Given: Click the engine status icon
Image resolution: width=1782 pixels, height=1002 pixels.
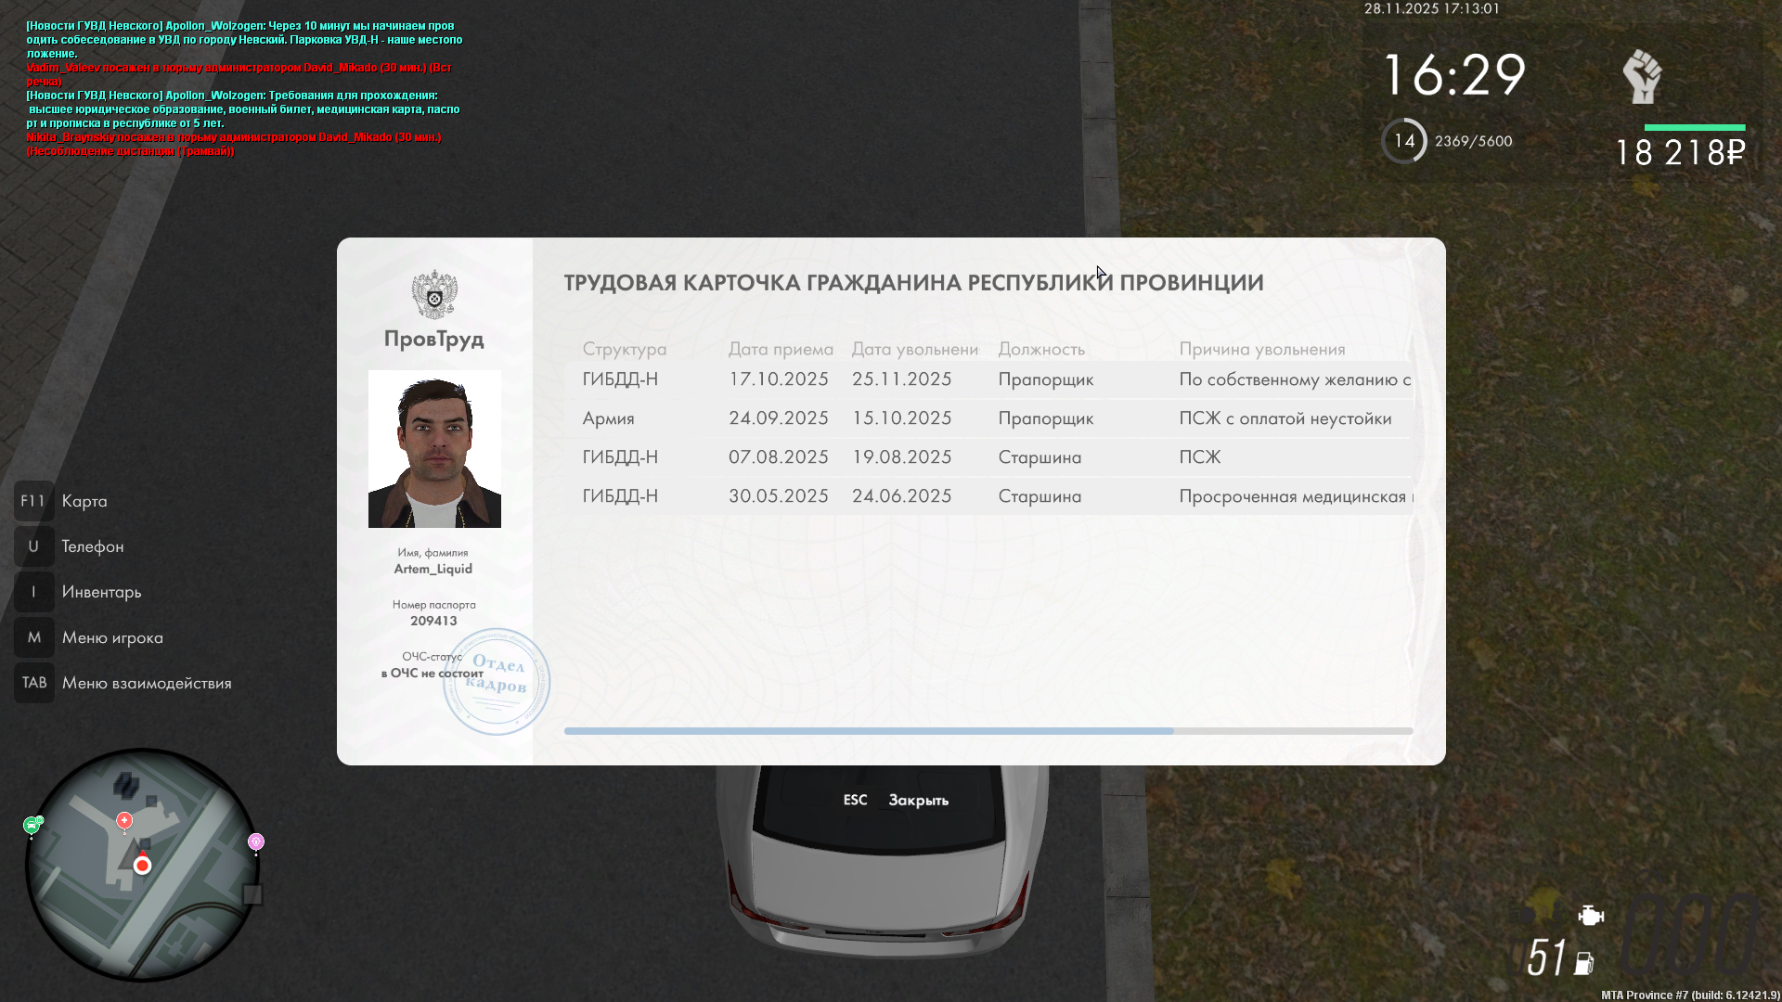Looking at the screenshot, I should click(1590, 917).
